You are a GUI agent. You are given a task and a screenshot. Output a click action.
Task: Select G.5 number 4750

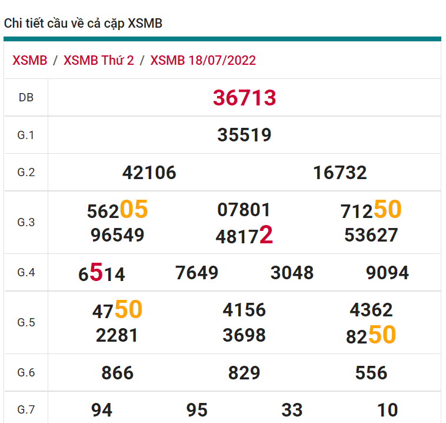point(117,310)
